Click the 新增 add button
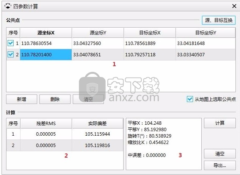240x175 pixels. (x=22, y=99)
